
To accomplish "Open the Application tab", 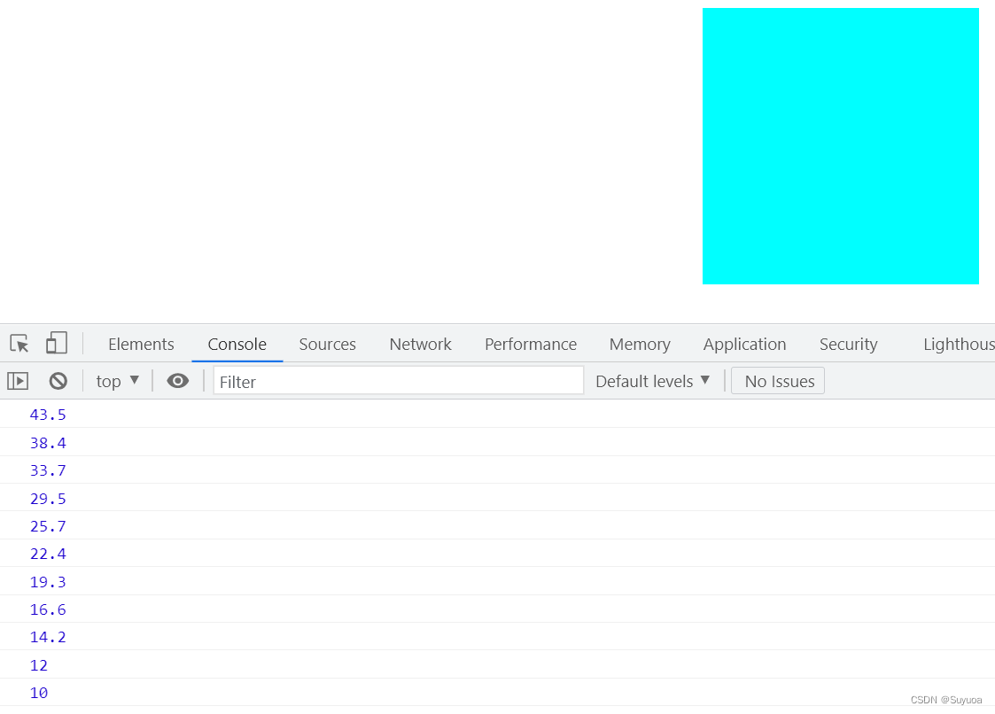I will coord(744,344).
